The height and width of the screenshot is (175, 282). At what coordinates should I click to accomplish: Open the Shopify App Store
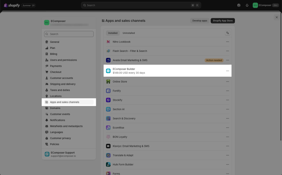tap(223, 21)
